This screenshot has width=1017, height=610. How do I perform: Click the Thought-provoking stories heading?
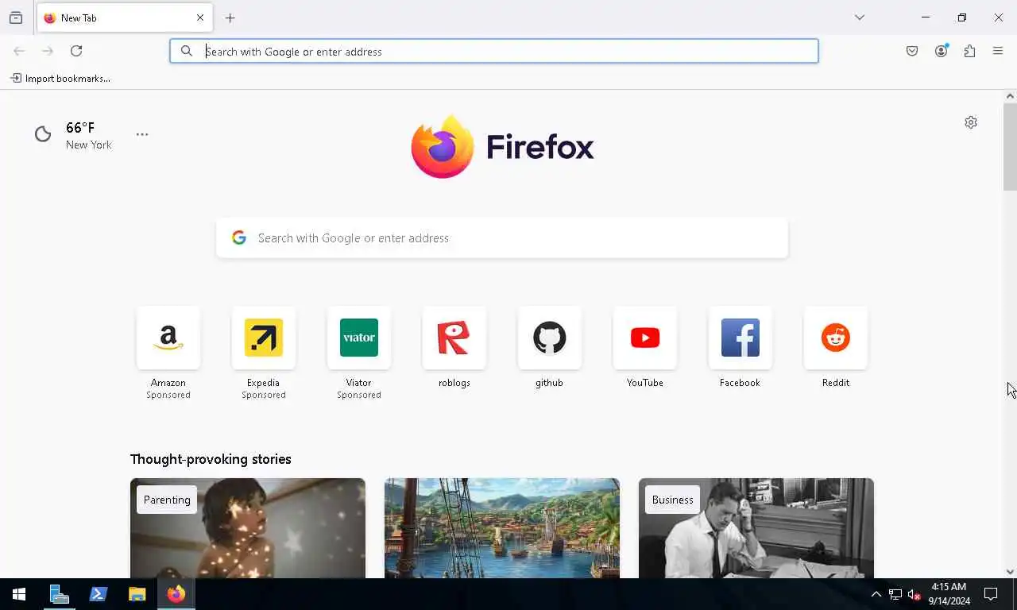click(x=211, y=459)
